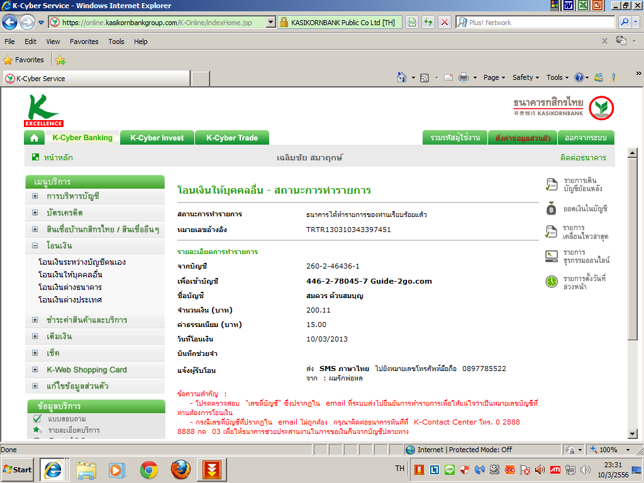The width and height of the screenshot is (644, 483).
Task: Open ยอดเงินในบัญชี money bag icon
Action: pyautogui.click(x=551, y=209)
